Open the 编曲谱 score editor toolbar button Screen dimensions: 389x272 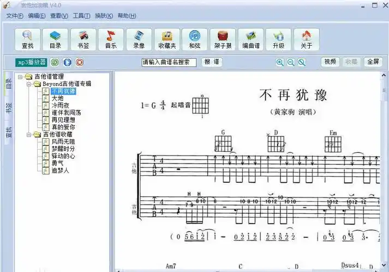click(251, 40)
